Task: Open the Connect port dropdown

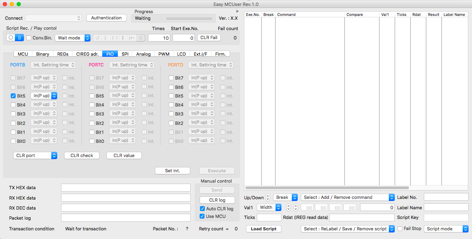Action: pos(53,18)
